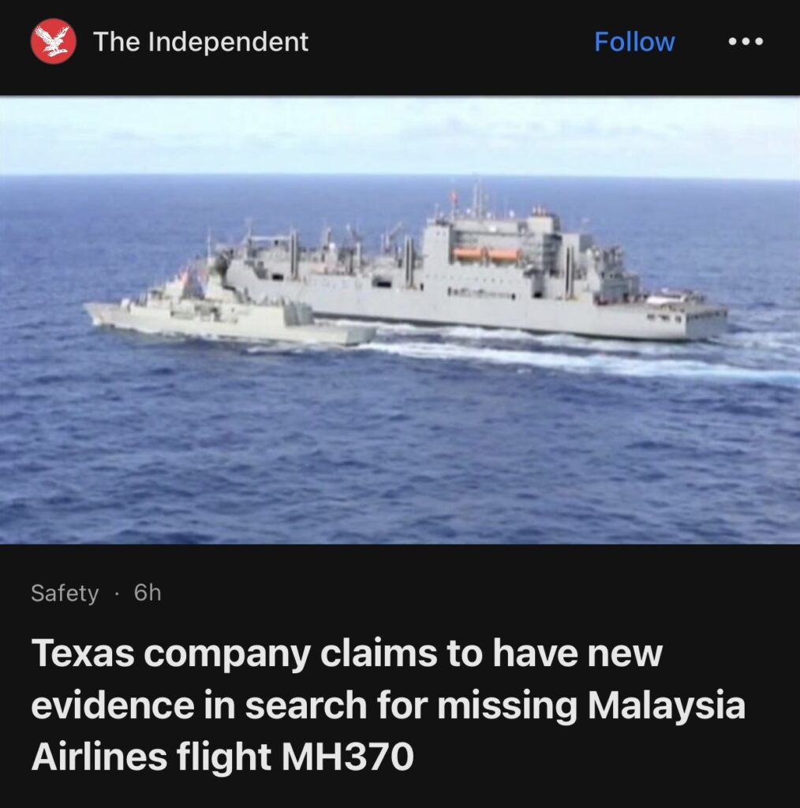
Task: Click the orange lifeboats on the ship
Action: (486, 254)
